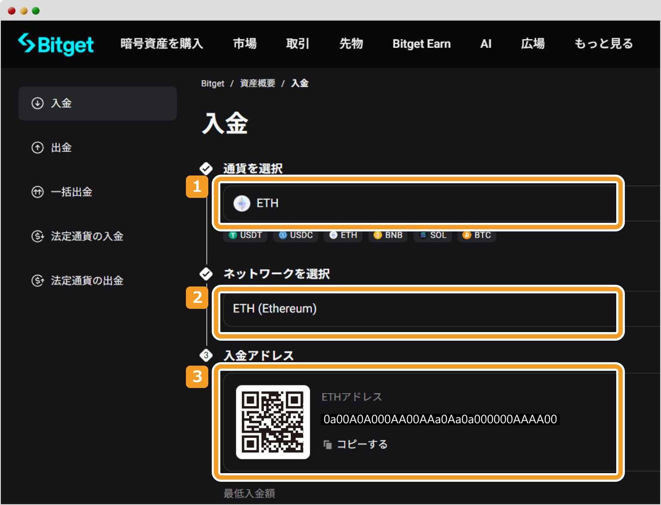This screenshot has height=505, width=661.
Task: Close the window with the red button
Action: point(12,11)
